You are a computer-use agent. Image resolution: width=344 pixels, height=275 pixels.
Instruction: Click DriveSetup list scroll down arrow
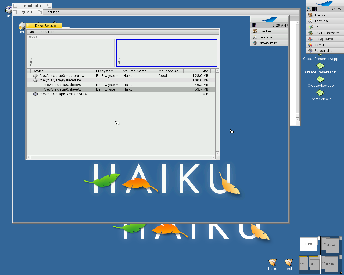[217, 153]
